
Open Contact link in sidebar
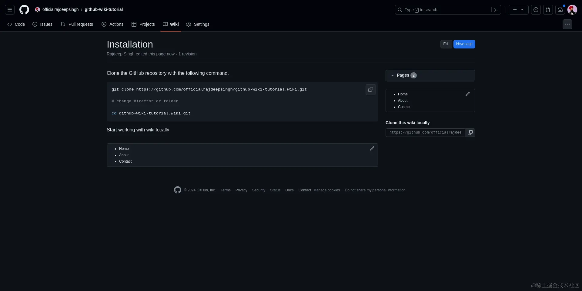click(404, 107)
